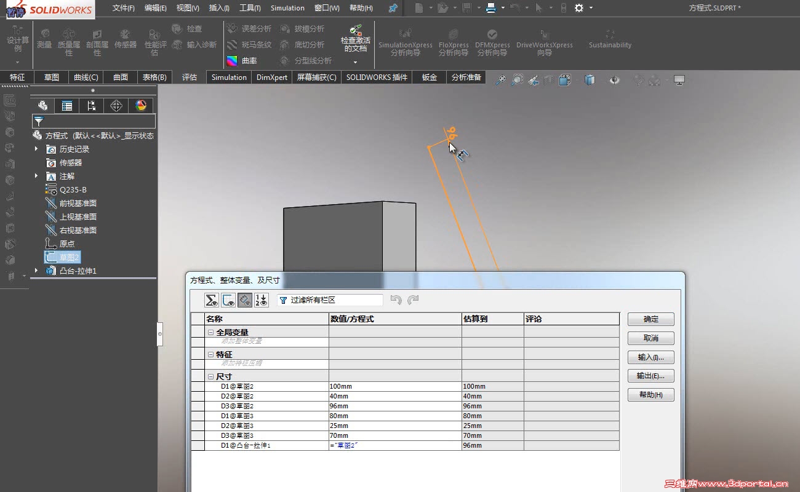Click the 过滤所有栏区 filter field
Screen dimensions: 800x492
[330, 300]
